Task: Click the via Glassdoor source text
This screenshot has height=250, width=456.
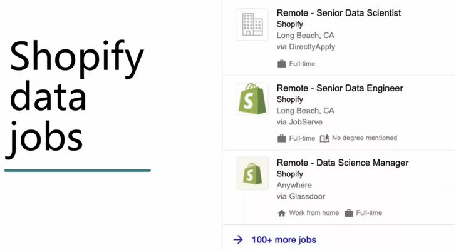Action: click(x=301, y=197)
